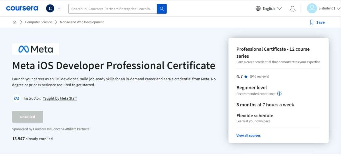
Task: Open the Taught by Meta Staff link
Action: click(60, 98)
